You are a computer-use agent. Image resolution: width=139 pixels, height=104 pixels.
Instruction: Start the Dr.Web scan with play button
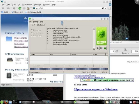tap(98, 48)
